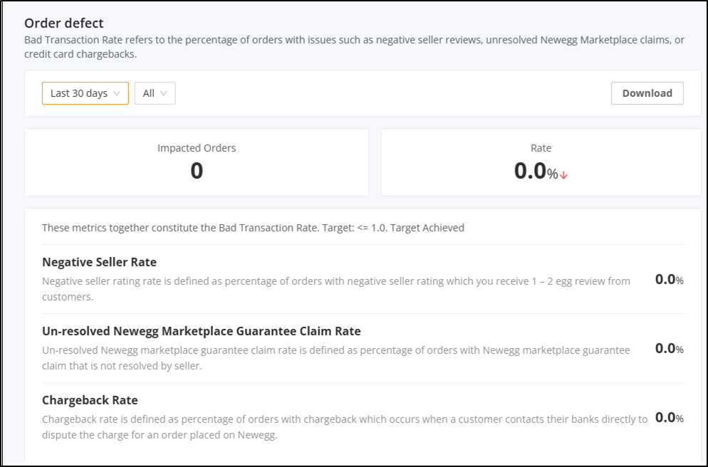Click the large 0.0% Rate figure
The width and height of the screenshot is (708, 467).
pos(536,171)
